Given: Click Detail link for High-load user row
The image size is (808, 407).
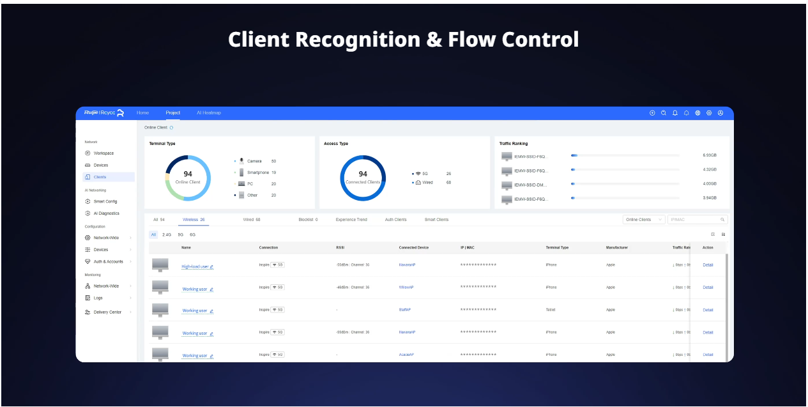Looking at the screenshot, I should [708, 265].
